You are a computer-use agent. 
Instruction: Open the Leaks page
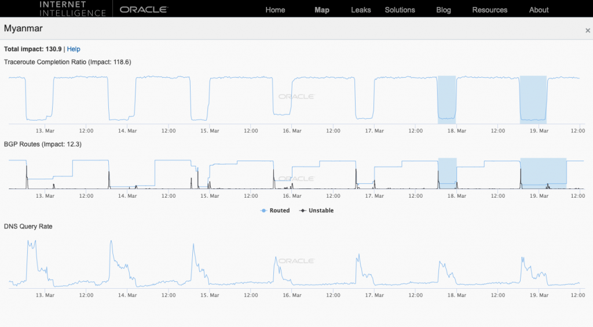click(x=361, y=10)
